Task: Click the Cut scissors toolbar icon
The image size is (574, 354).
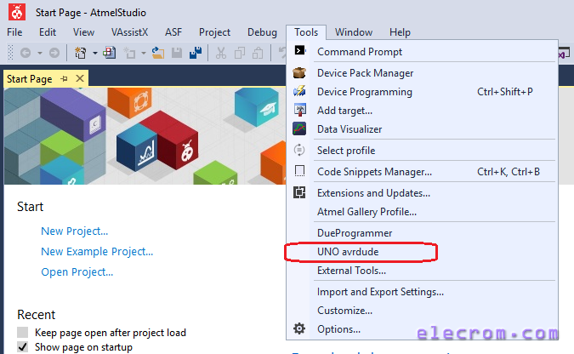Action: tap(221, 53)
